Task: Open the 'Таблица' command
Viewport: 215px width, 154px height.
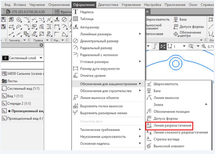Action: (87, 19)
